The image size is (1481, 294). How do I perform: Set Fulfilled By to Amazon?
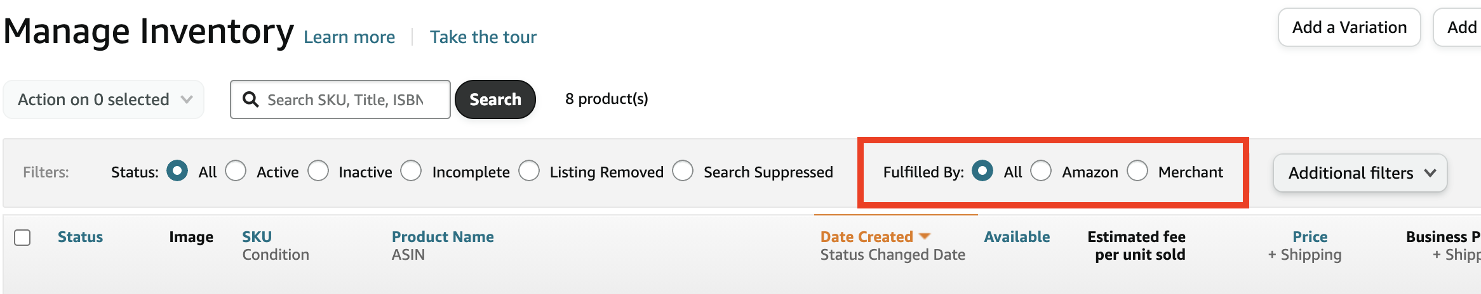click(1041, 170)
